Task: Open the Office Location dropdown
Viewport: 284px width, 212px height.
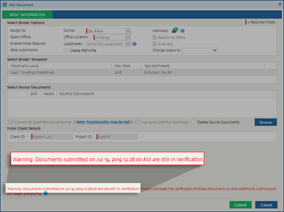Action: point(128,38)
